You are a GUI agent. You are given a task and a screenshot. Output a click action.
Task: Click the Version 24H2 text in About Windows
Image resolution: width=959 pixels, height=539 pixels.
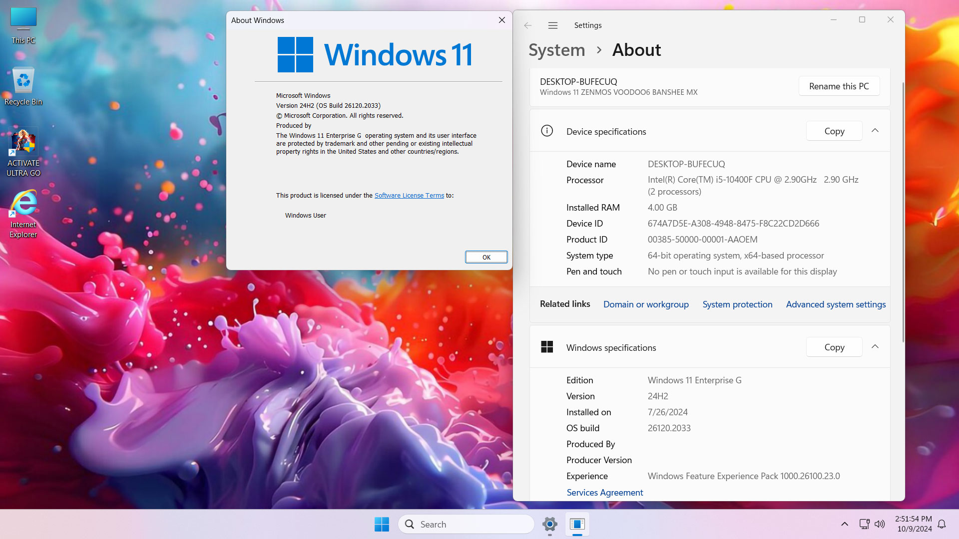[328, 106]
